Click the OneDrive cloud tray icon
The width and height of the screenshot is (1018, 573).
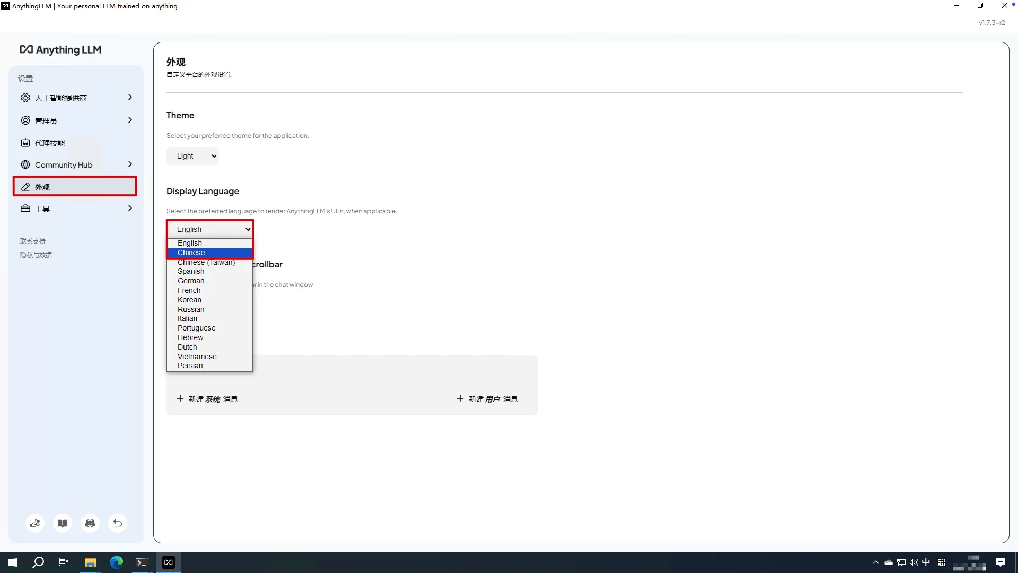pos(889,562)
